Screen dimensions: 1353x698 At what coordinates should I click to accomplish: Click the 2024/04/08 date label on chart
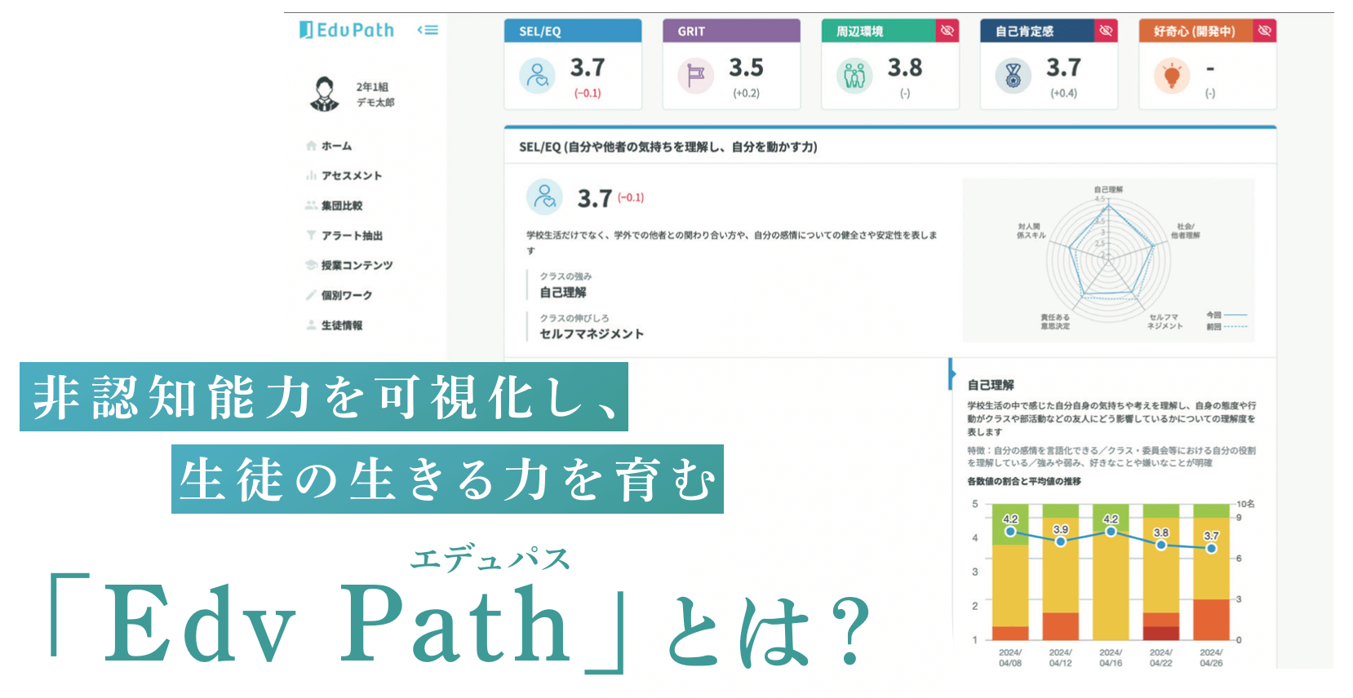(1010, 658)
